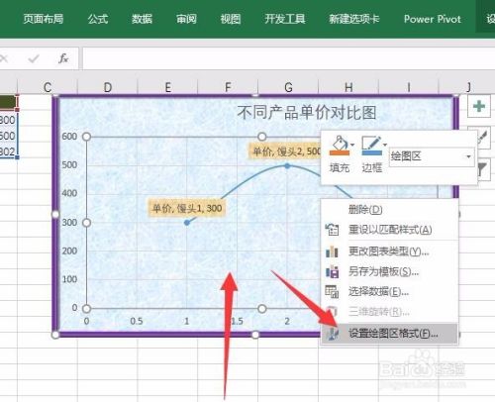Click inside the formula bar input

(289, 58)
